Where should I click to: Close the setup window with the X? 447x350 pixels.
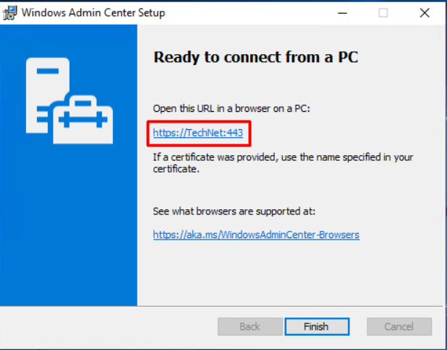click(425, 13)
